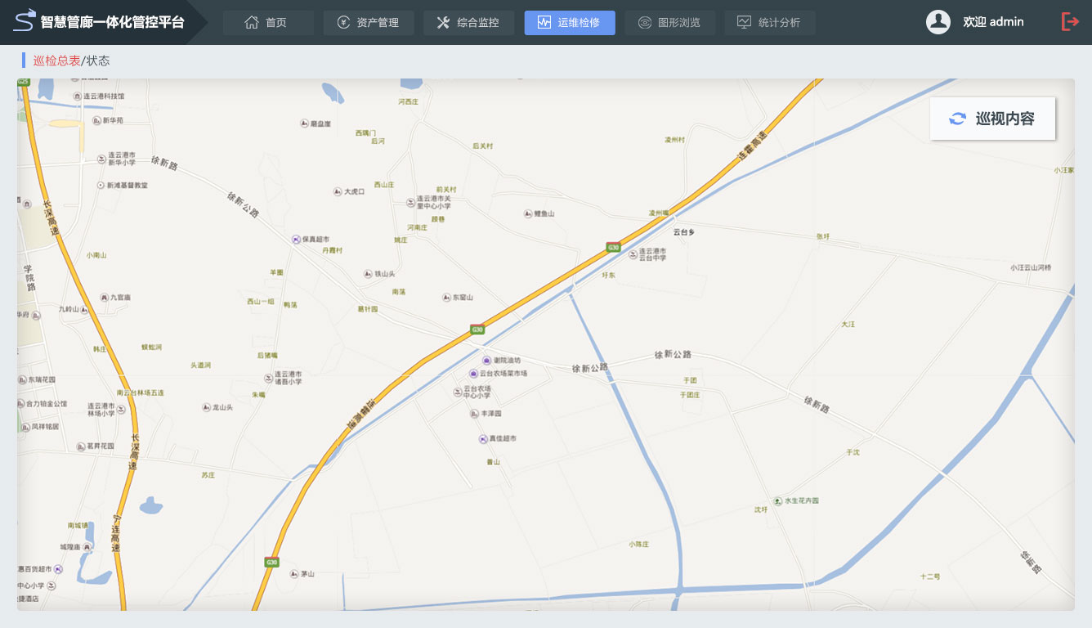Click the admin user avatar icon
Viewport: 1092px width, 628px height.
point(938,22)
